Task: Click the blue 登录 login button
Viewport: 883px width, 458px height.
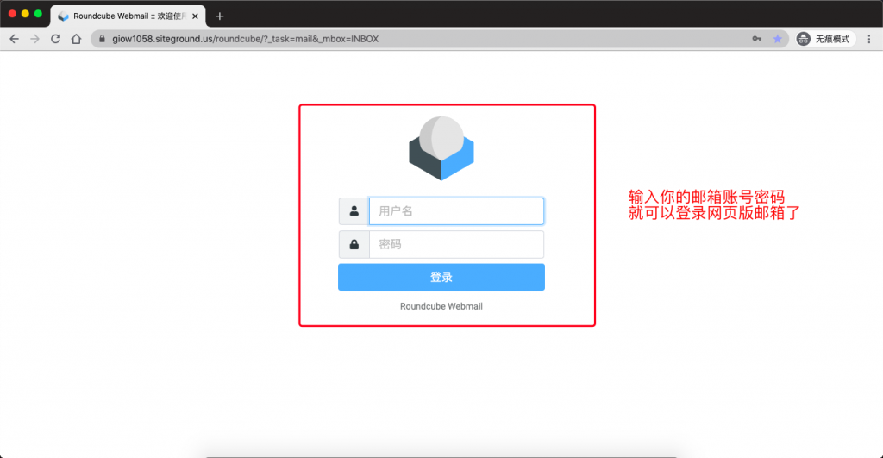Action: [x=441, y=277]
